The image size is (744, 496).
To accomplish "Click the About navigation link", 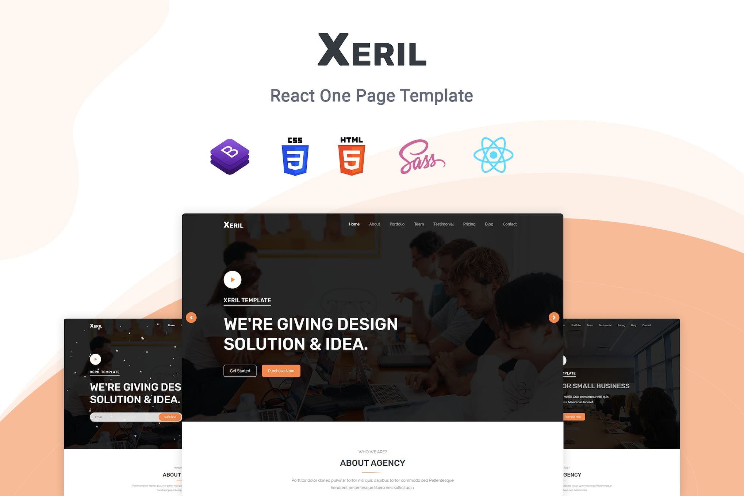I will tap(374, 224).
